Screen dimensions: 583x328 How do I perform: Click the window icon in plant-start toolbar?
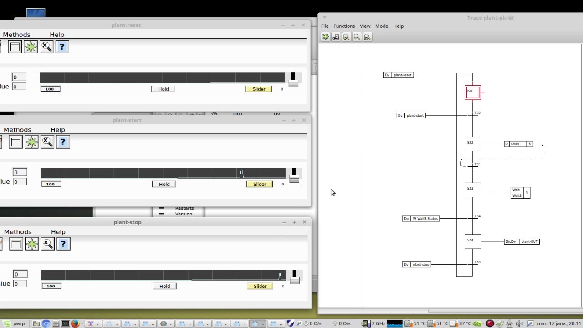coord(16,142)
